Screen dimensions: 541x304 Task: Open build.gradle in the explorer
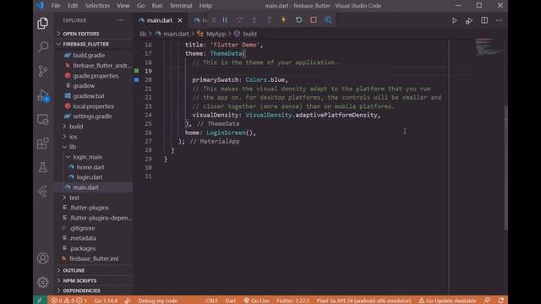pyautogui.click(x=89, y=55)
